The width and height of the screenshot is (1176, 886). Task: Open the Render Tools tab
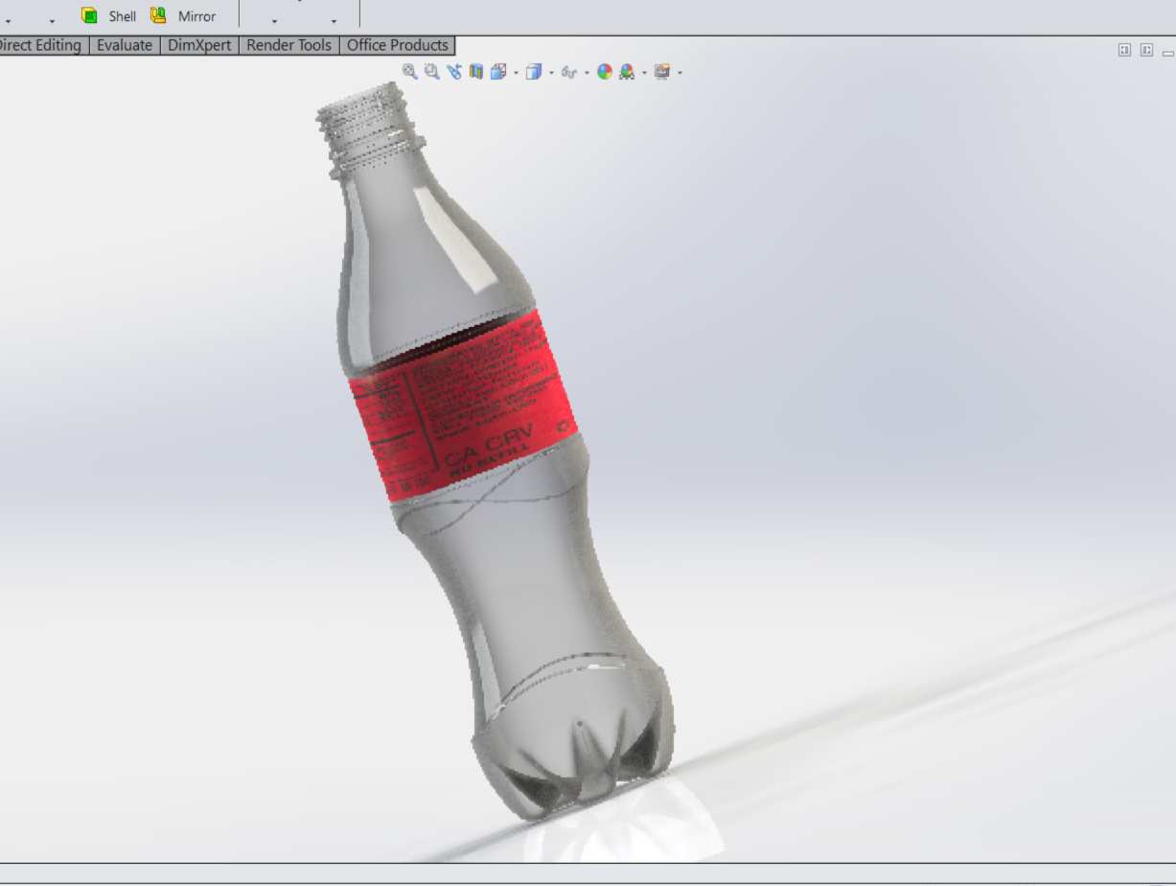pyautogui.click(x=288, y=45)
